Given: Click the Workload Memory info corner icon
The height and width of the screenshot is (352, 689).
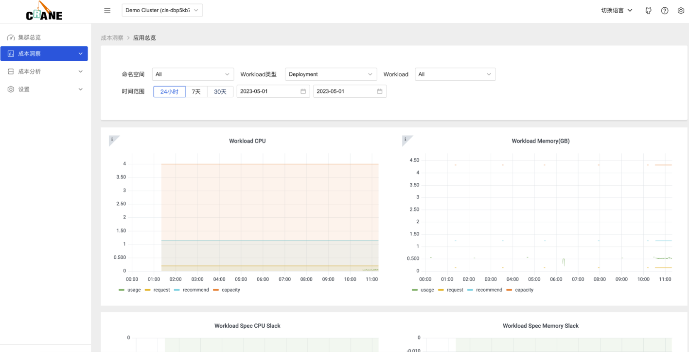Looking at the screenshot, I should coord(406,140).
